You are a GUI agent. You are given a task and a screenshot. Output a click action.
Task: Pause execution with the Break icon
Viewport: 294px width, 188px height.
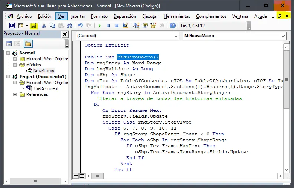pos(108,26)
